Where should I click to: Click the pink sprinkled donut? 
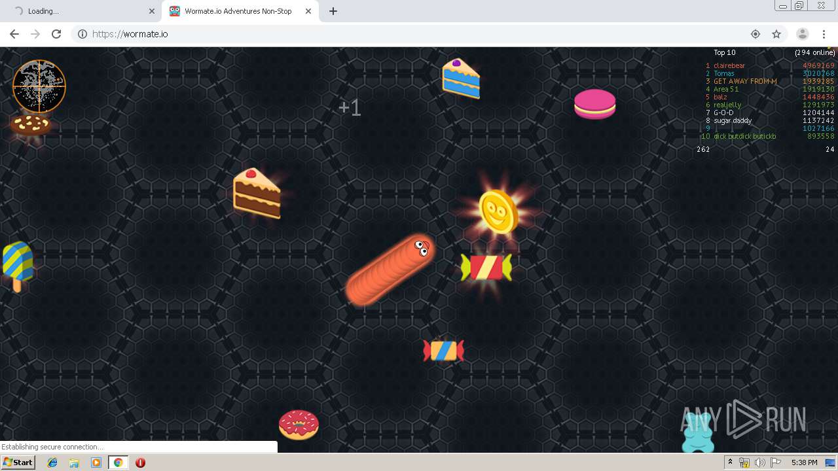(299, 425)
